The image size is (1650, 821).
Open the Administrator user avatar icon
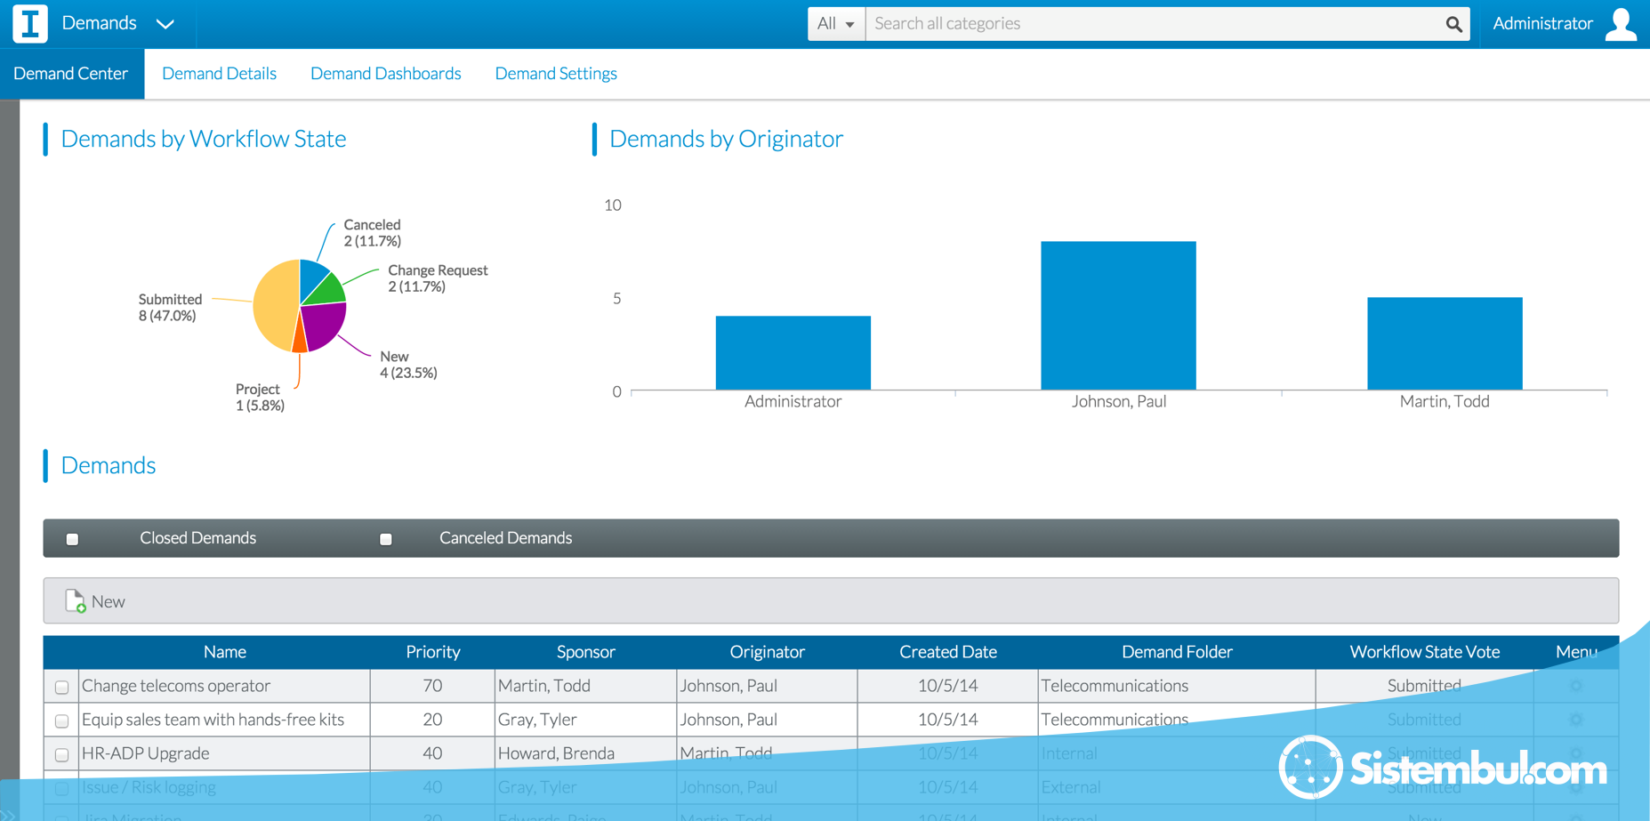pos(1621,24)
